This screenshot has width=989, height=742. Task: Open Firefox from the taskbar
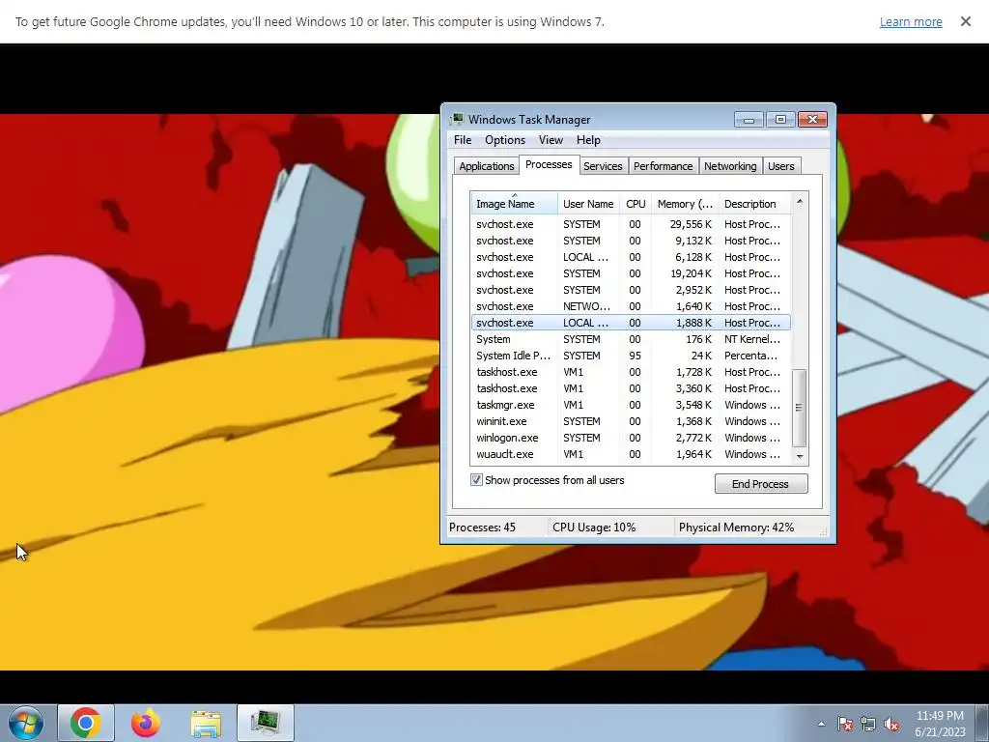point(146,723)
